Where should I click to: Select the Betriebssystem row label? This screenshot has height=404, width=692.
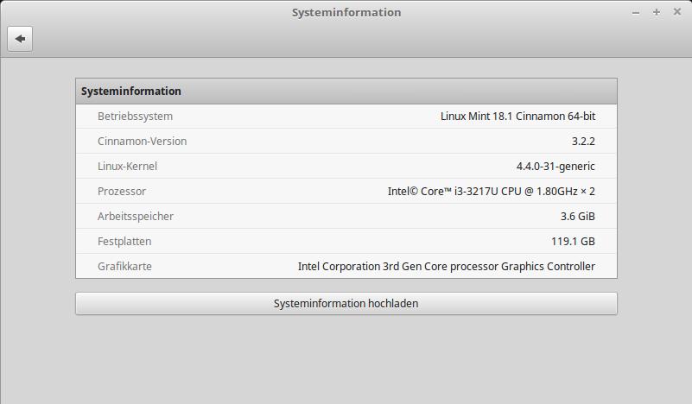(x=135, y=117)
